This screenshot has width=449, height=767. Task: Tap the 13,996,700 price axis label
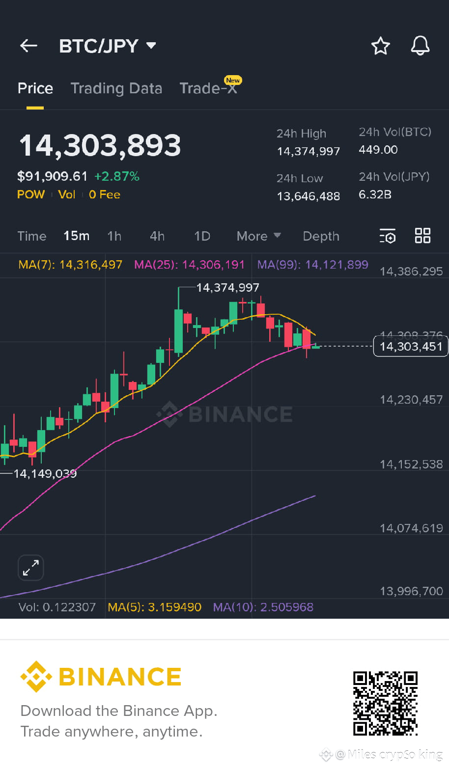pos(412,591)
